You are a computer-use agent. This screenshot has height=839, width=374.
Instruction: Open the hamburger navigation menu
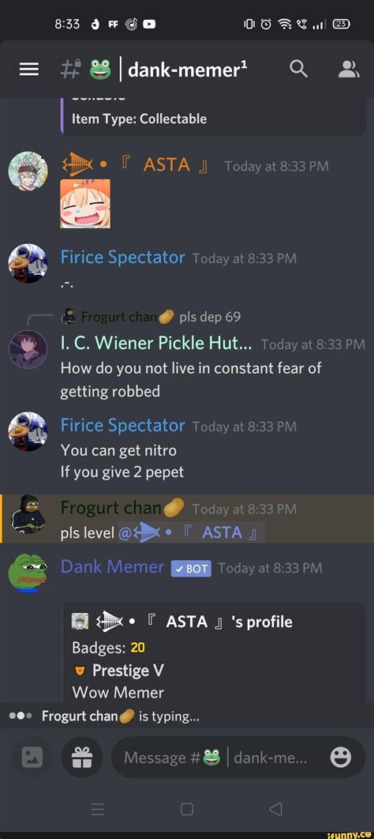click(x=29, y=70)
